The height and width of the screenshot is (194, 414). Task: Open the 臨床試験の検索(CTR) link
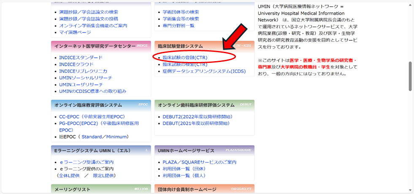pos(185,64)
